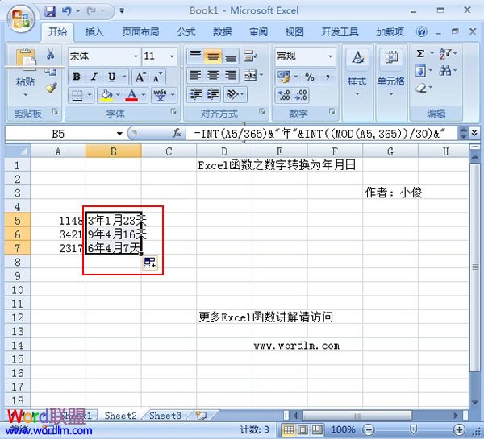Expand the Paste options arrow
Viewport: 484px width, 439px height.
click(26, 94)
